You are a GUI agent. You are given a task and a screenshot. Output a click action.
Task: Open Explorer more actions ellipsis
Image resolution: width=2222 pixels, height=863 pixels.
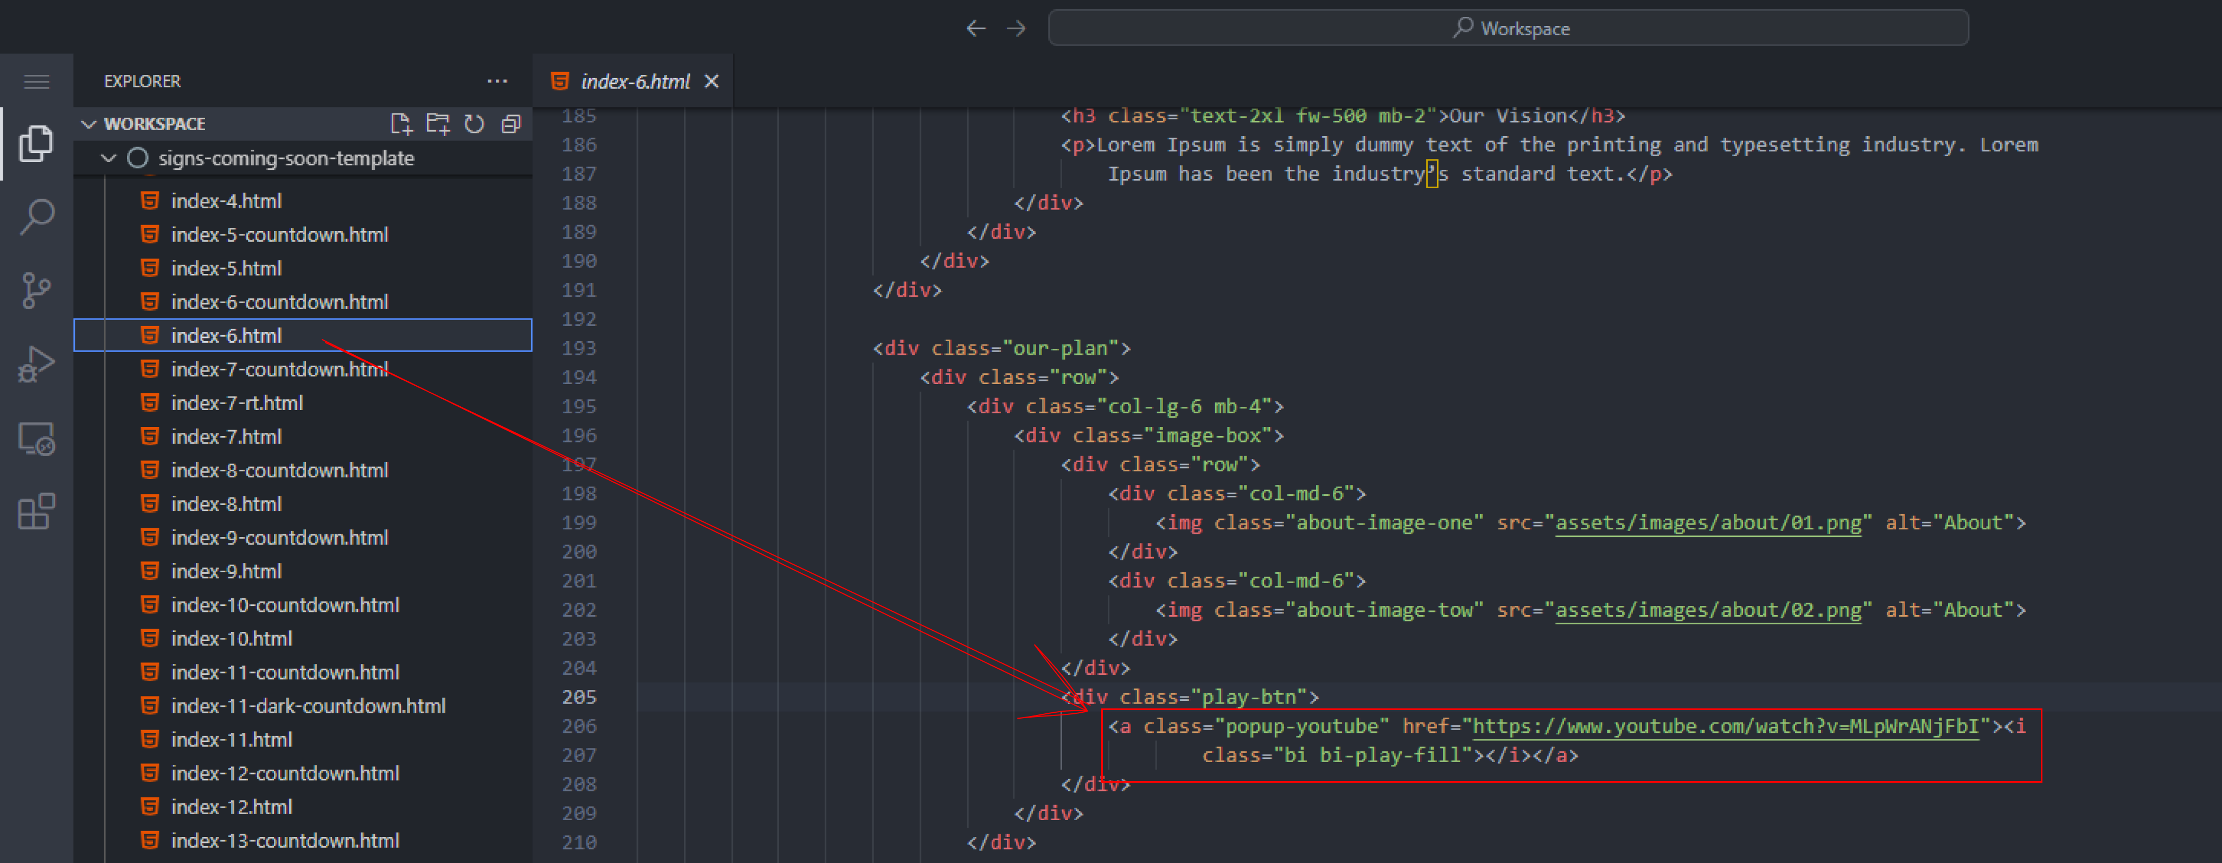click(x=497, y=81)
